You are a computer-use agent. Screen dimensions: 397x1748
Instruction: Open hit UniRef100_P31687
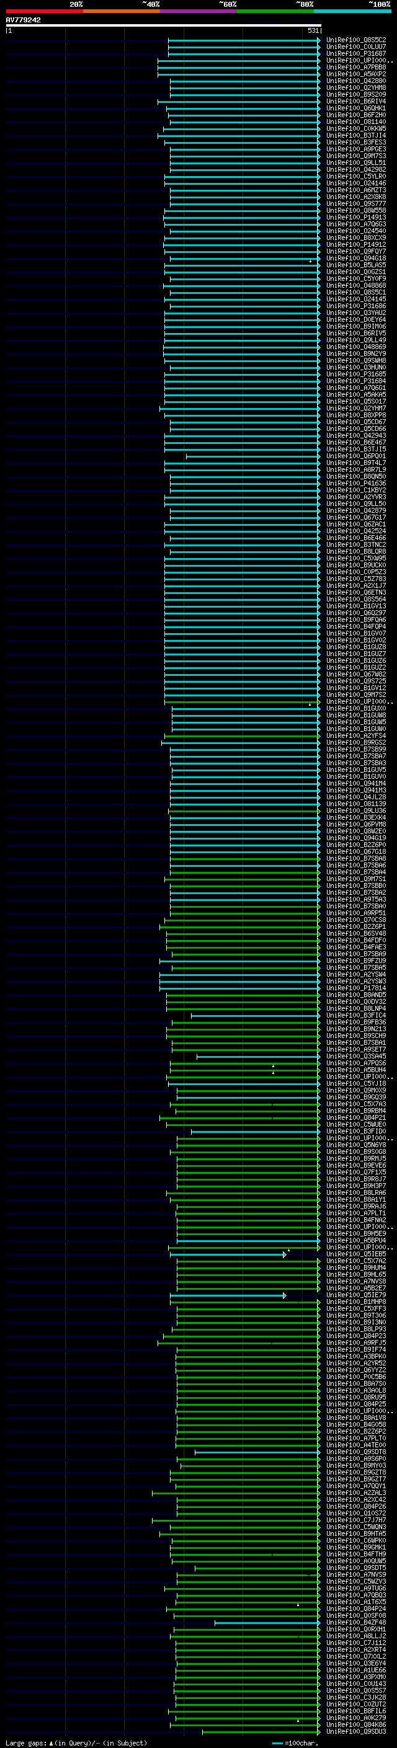point(356,53)
